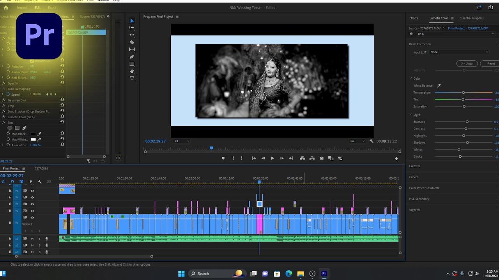499x280 pixels.
Task: Click Mark Out button
Action: click(x=242, y=158)
